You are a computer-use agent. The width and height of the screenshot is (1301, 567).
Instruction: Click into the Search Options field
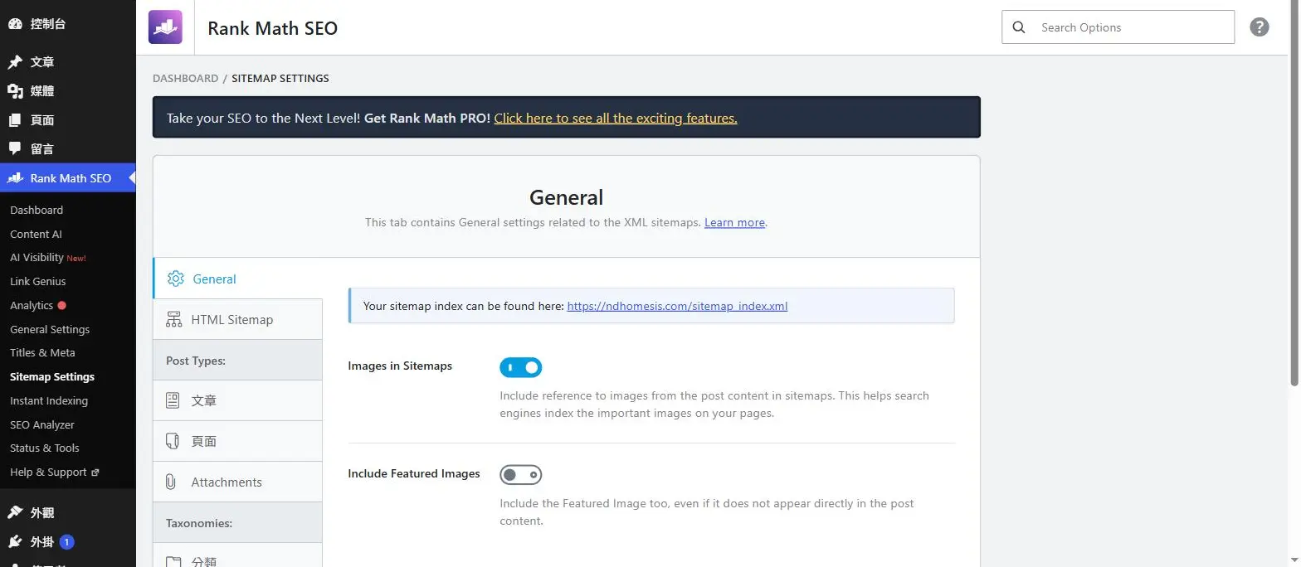1118,27
